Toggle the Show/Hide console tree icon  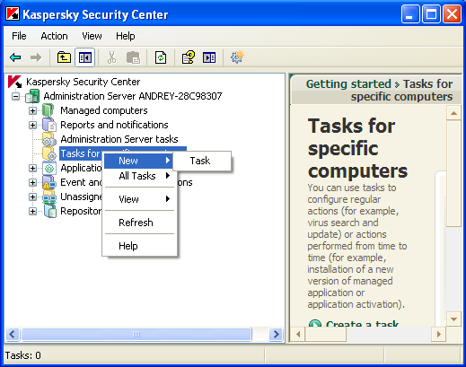click(x=85, y=57)
